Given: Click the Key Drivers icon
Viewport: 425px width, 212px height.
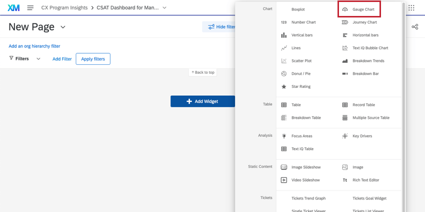Looking at the screenshot, I should pos(345,136).
